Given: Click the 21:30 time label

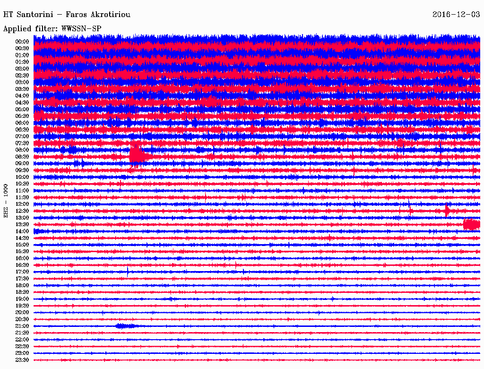Looking at the screenshot, I should point(22,333).
